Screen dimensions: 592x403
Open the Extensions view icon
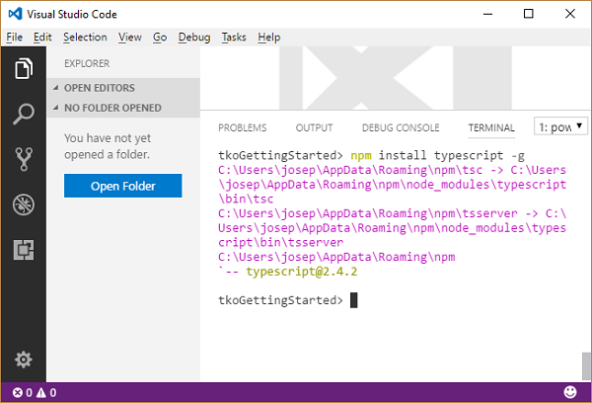(24, 250)
